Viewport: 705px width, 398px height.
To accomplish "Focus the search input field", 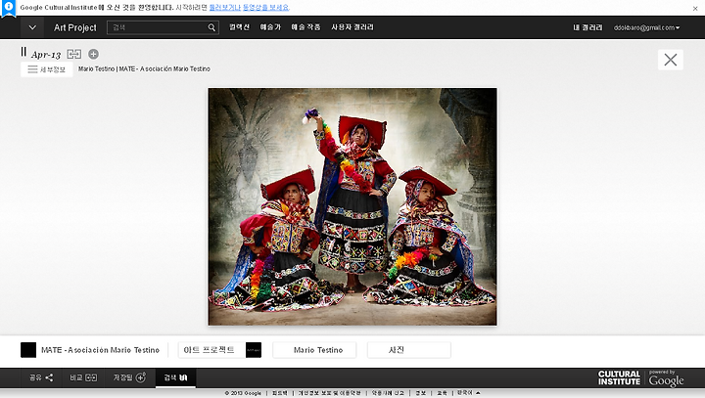I will pos(157,27).
